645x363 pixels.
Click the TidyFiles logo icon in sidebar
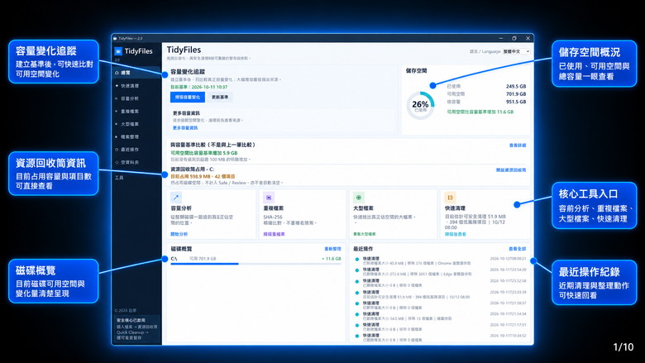tap(118, 51)
